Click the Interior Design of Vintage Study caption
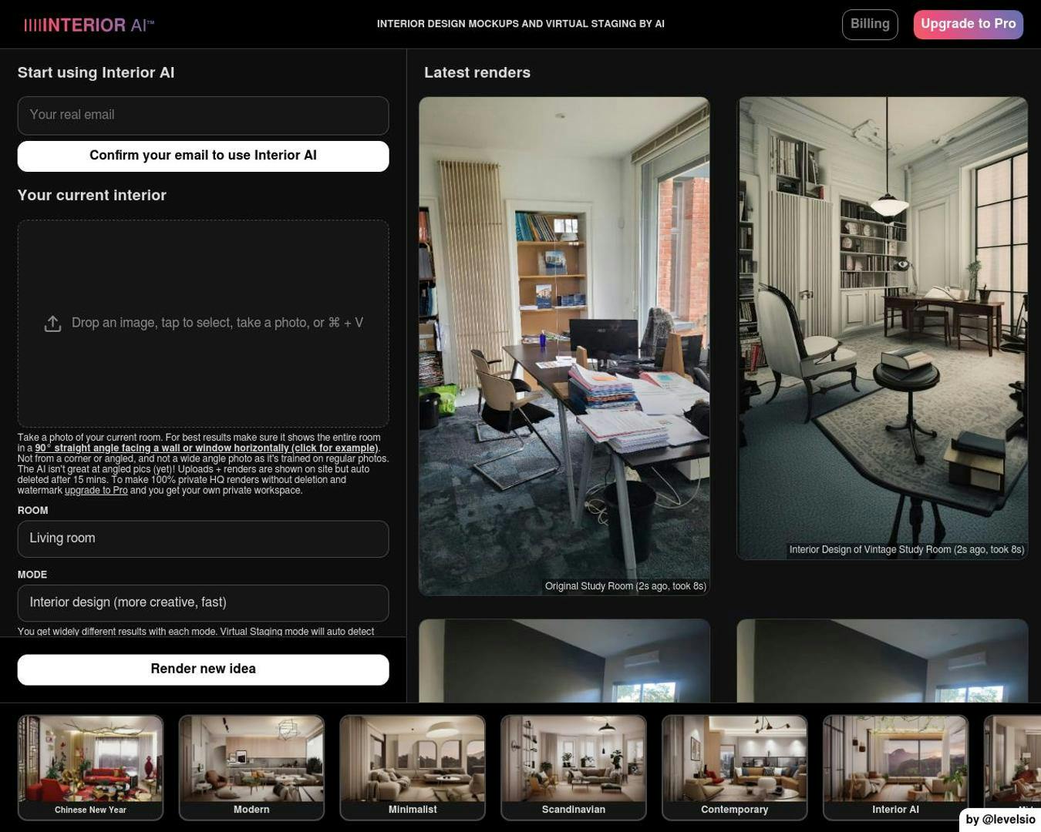 point(907,550)
